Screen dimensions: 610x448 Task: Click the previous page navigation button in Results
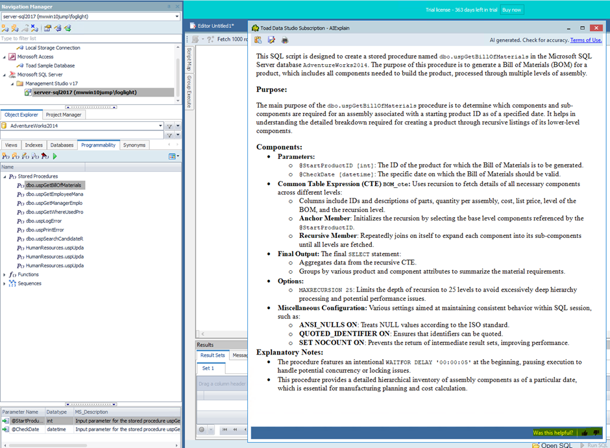(x=235, y=429)
